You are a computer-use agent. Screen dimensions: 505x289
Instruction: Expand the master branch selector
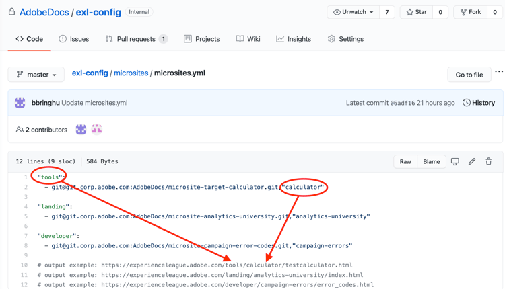(x=36, y=75)
